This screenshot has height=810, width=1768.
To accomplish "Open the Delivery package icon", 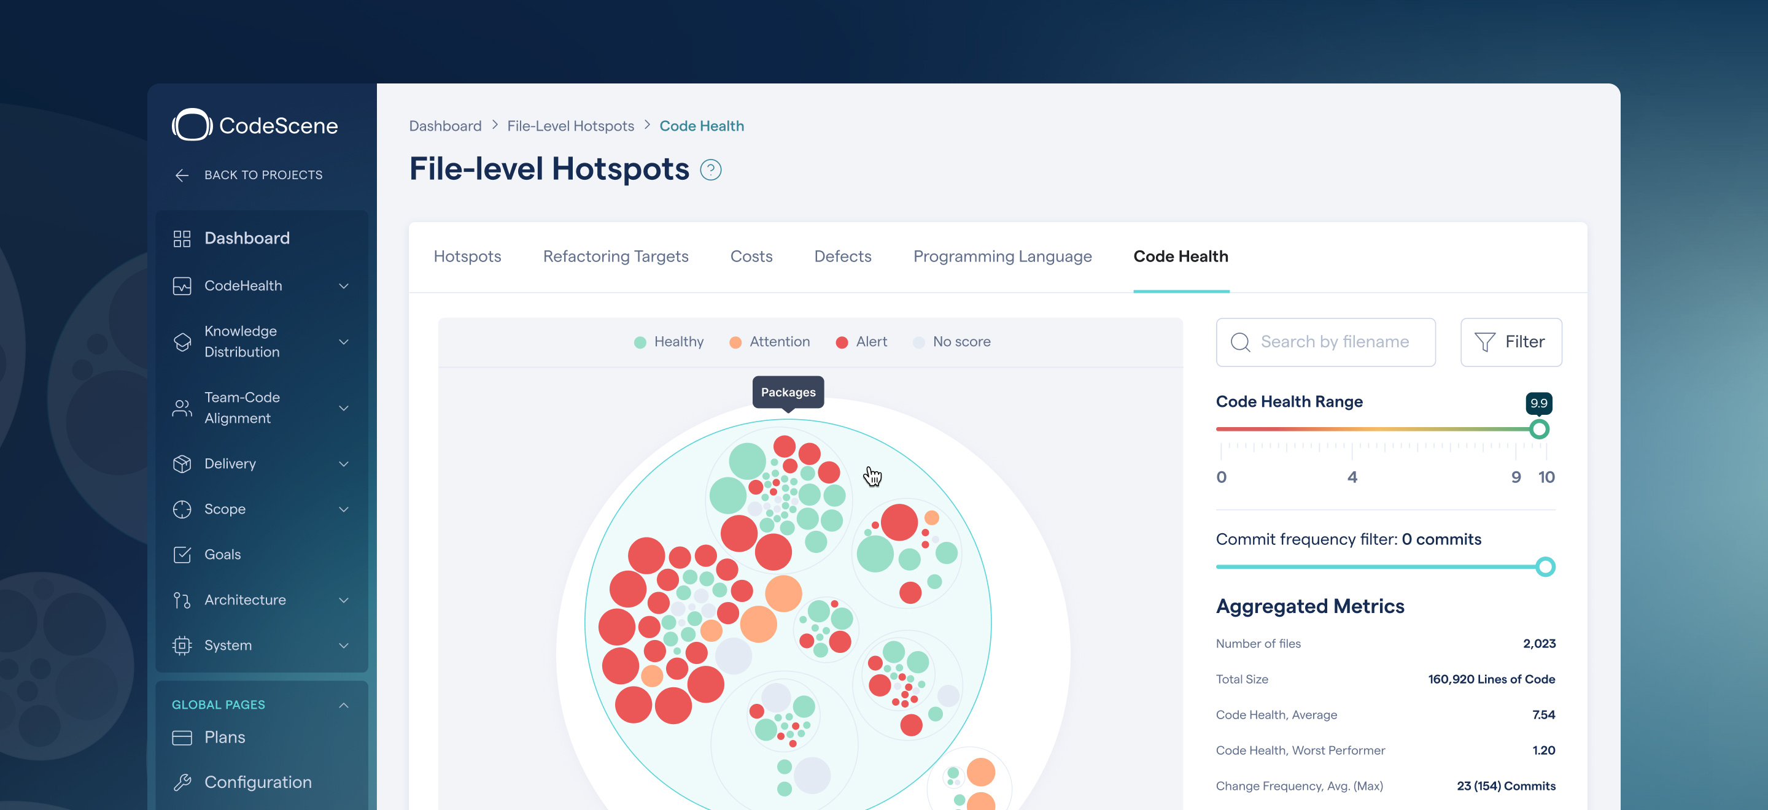I will [182, 464].
